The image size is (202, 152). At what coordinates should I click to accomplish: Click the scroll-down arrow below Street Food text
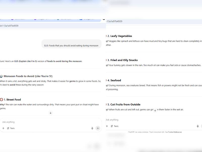(x=50, y=113)
